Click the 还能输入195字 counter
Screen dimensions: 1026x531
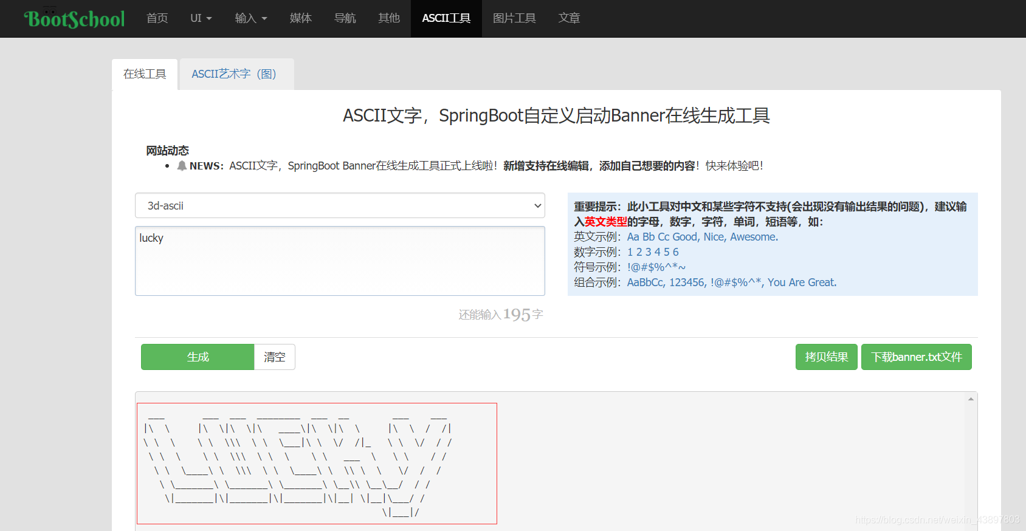[501, 315]
